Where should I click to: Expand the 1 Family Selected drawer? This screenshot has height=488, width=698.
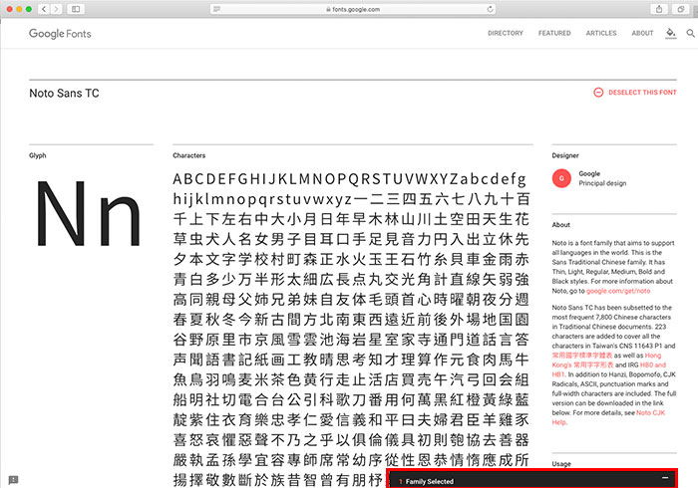tap(531, 480)
